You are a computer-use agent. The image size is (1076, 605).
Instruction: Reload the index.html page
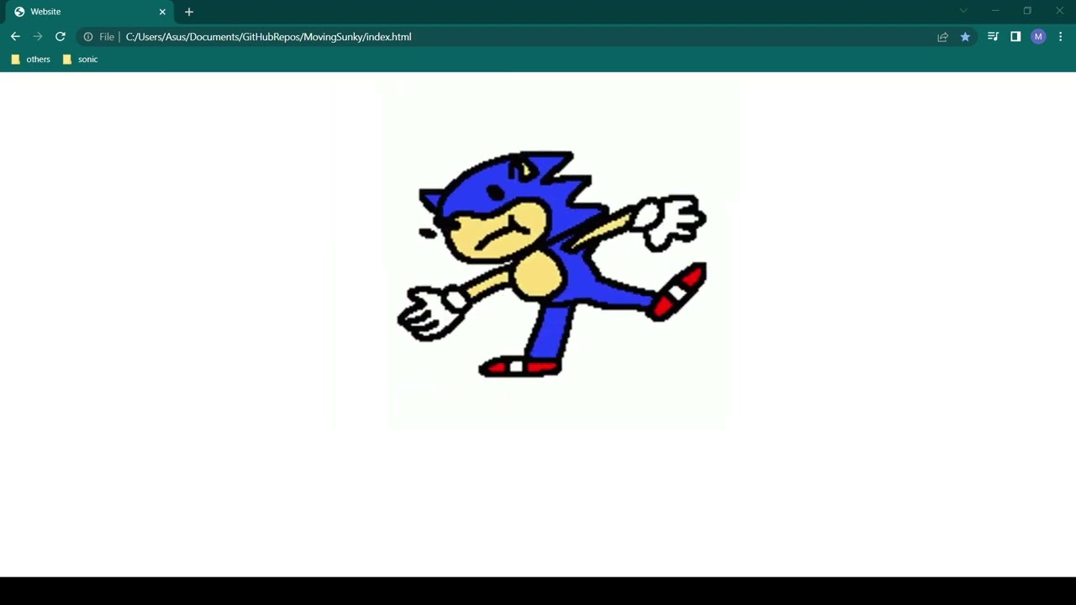pos(61,37)
